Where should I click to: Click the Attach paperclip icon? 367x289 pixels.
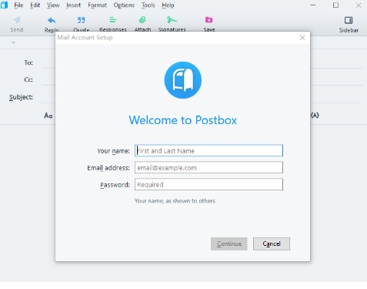point(142,20)
